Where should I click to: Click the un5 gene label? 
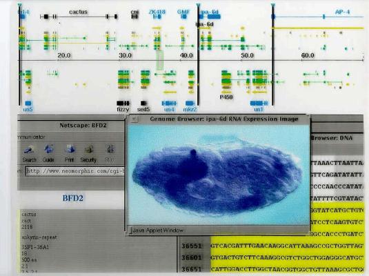[x=28, y=109]
